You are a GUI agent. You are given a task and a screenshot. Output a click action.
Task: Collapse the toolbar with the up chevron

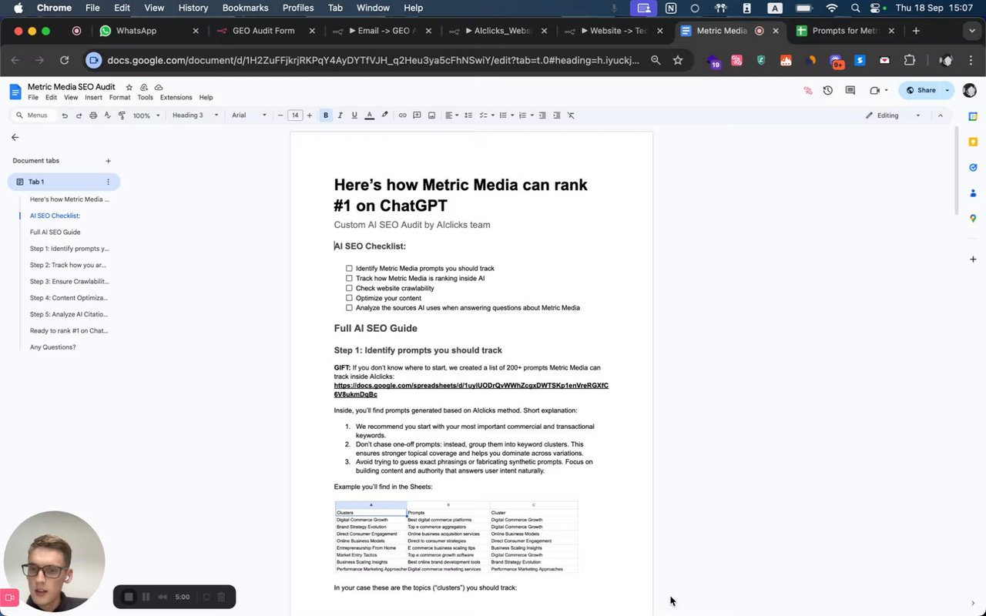tap(940, 115)
